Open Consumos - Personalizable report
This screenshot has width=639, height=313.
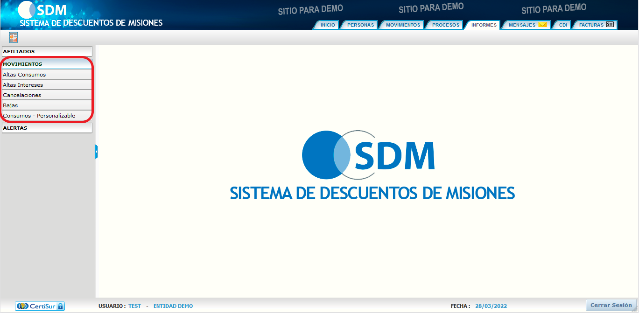47,116
